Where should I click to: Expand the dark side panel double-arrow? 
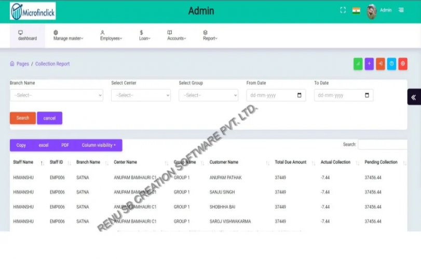click(414, 97)
